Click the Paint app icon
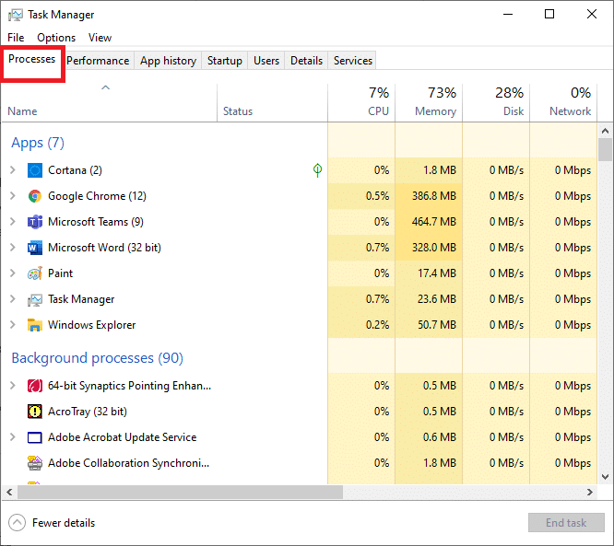The image size is (614, 546). point(35,273)
